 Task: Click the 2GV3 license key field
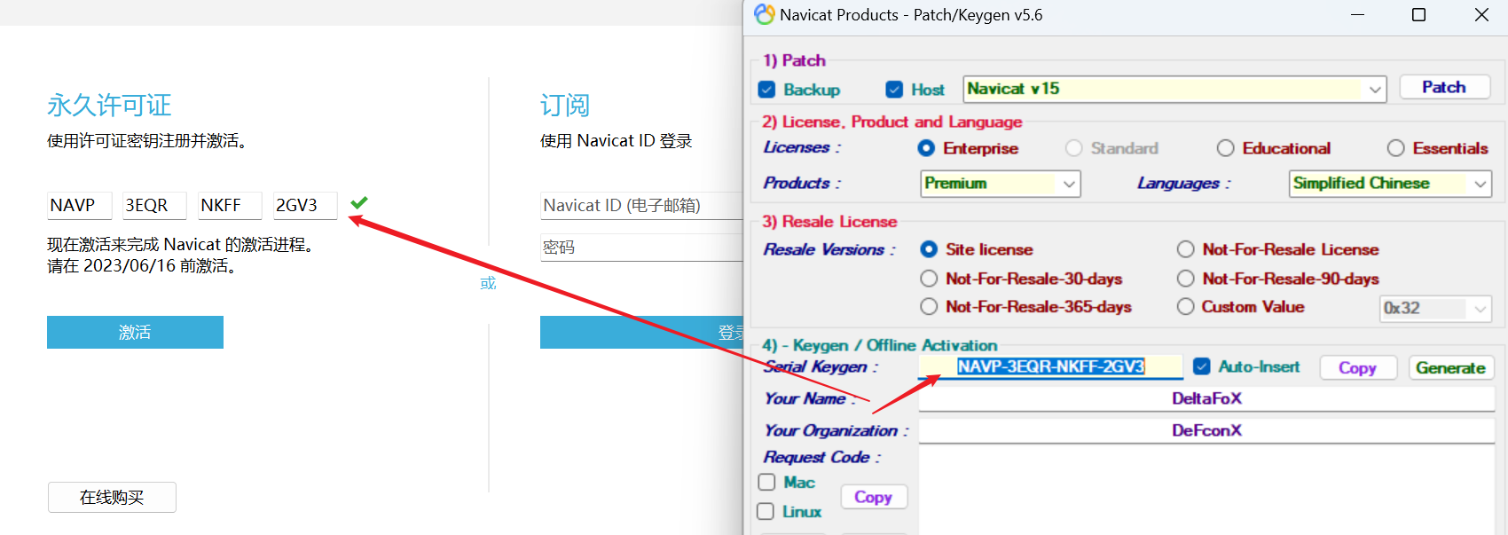pos(305,206)
